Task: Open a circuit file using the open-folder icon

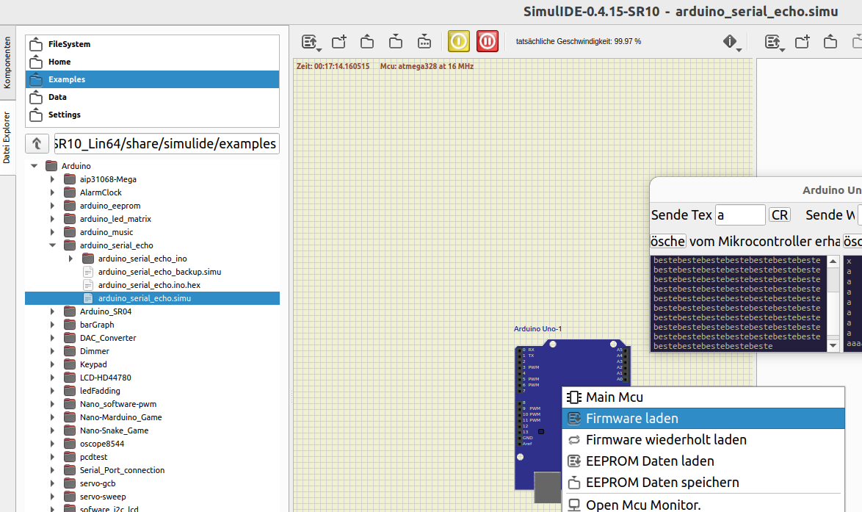Action: coord(367,41)
